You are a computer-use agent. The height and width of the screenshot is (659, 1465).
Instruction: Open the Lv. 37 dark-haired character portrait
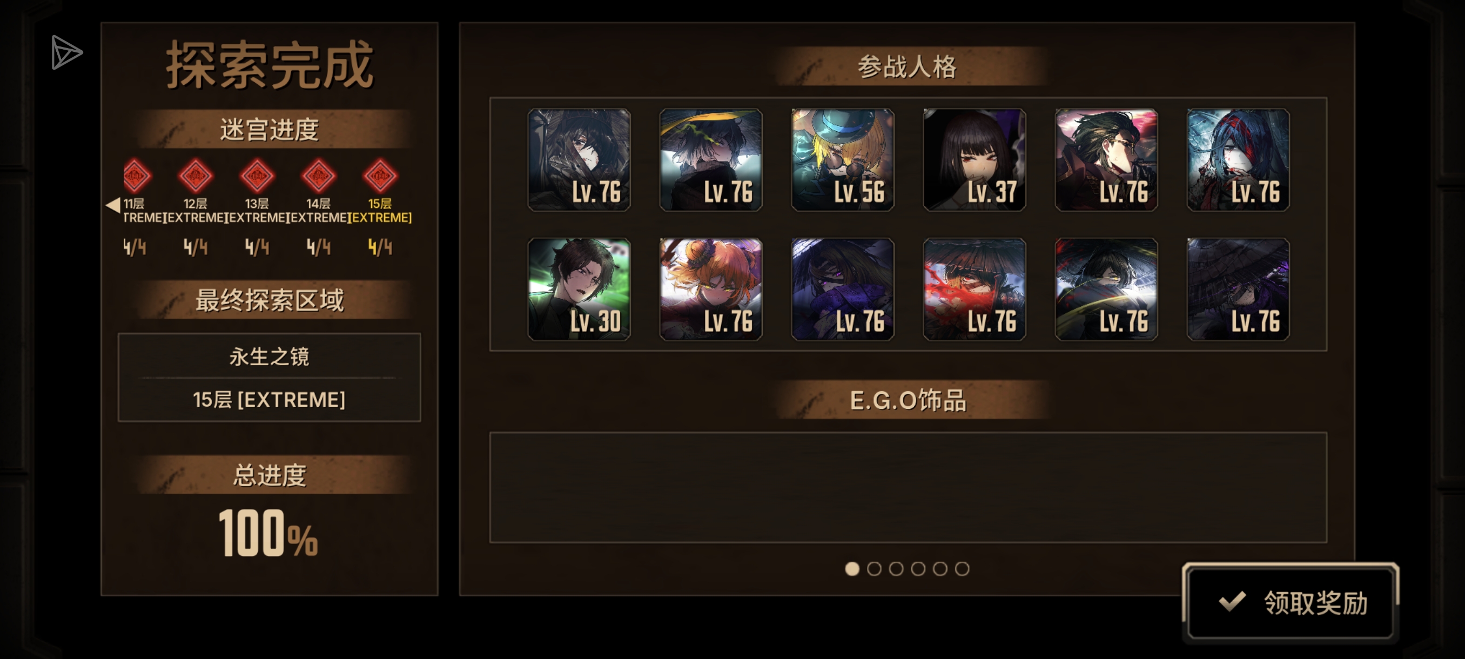(x=974, y=160)
